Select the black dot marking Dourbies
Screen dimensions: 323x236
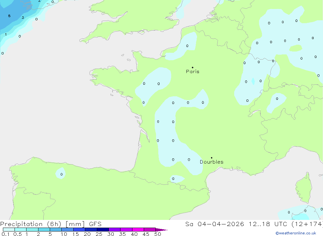click(212, 158)
